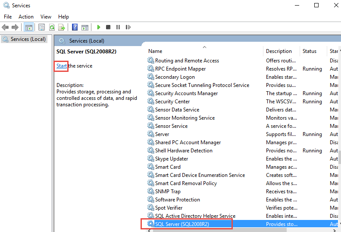The width and height of the screenshot is (341, 232).
Task: Click gear icon beside Skype Updater
Action: click(151, 158)
